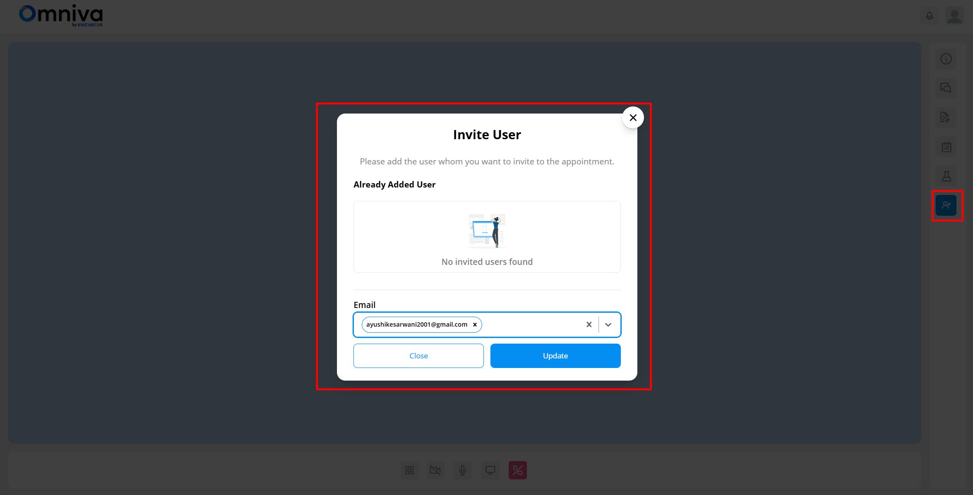This screenshot has height=495, width=973.
Task: Toggle the microphone button
Action: tap(463, 470)
